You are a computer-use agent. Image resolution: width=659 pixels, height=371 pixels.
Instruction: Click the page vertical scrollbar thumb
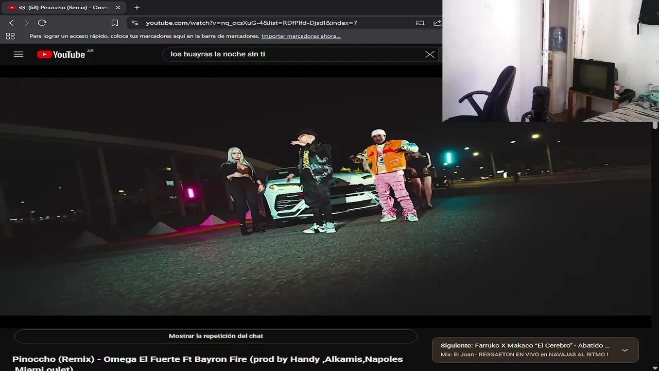pos(655,125)
